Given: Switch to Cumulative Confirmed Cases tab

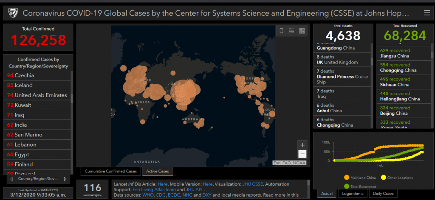Looking at the screenshot, I should point(111,171).
